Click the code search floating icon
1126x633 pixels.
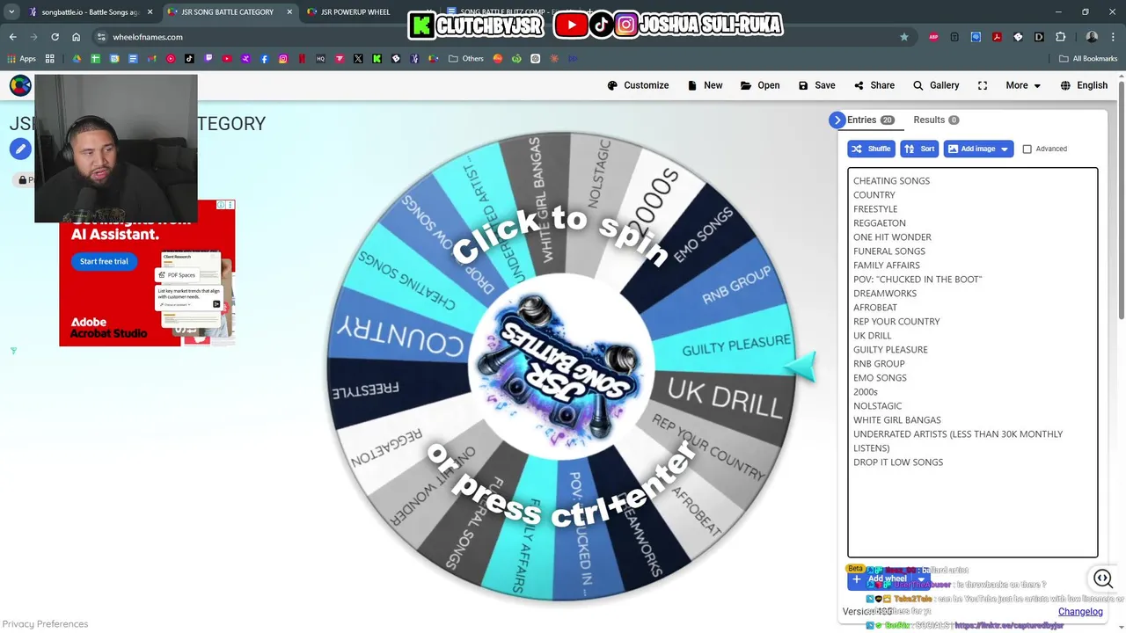coord(1103,578)
